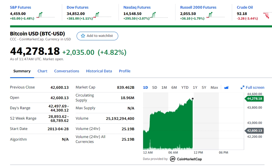Open the Crude Oil quote link
Screen dimensions: 272x168
pos(245,7)
